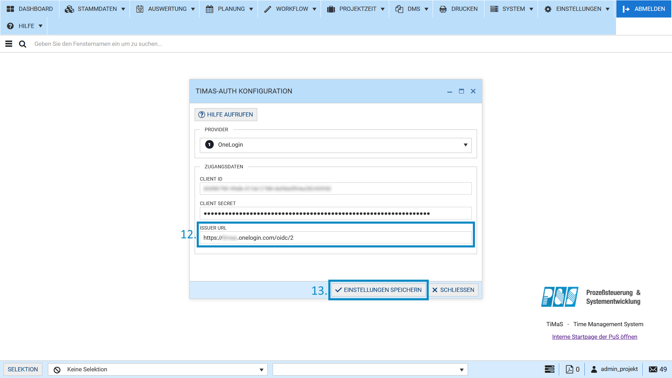
Task: Click the admin_projekt user icon
Action: (x=594, y=369)
